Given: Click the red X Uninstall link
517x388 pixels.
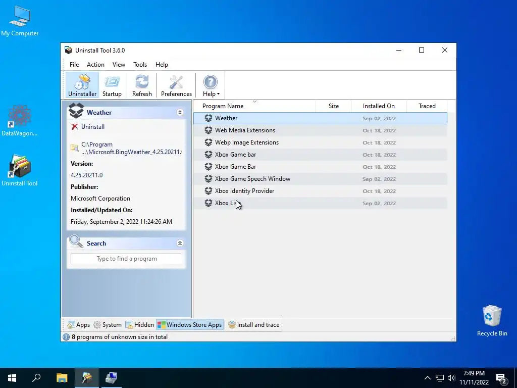Looking at the screenshot, I should tap(88, 127).
